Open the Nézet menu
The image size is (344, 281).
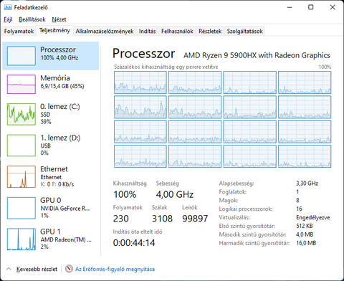click(x=59, y=19)
